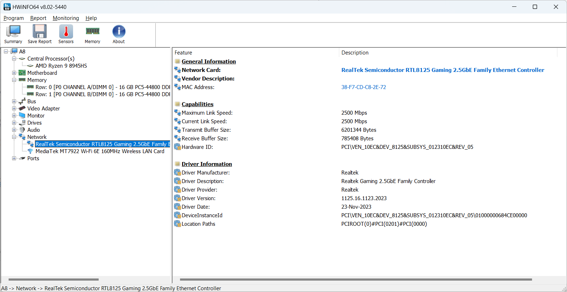The height and width of the screenshot is (292, 567).
Task: Open the About info icon
Action: [x=119, y=34]
